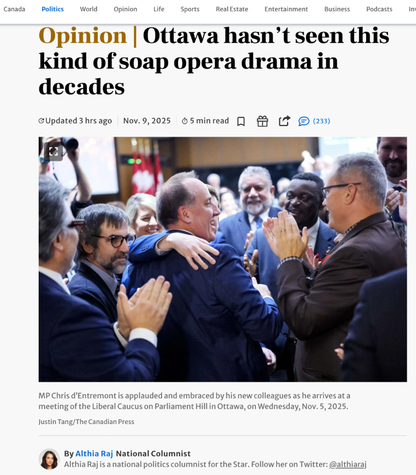View the 233 comments count link
416x475 pixels.
click(x=322, y=121)
